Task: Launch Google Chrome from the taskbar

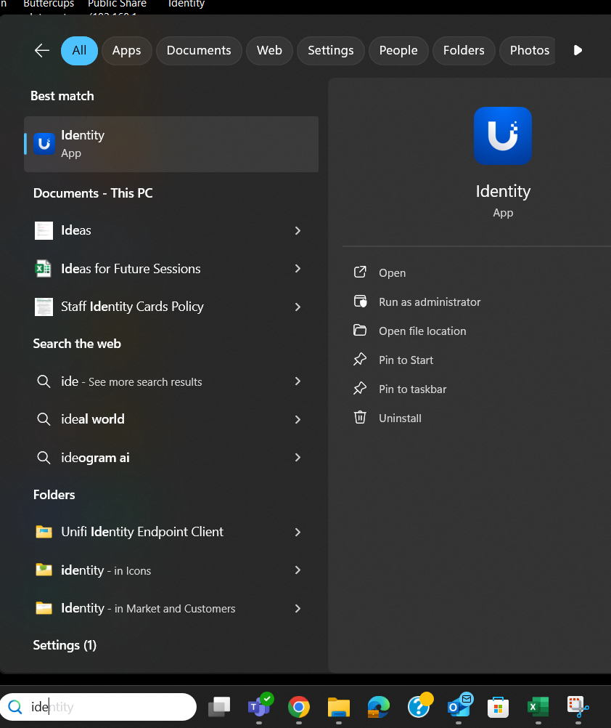Action: click(298, 706)
